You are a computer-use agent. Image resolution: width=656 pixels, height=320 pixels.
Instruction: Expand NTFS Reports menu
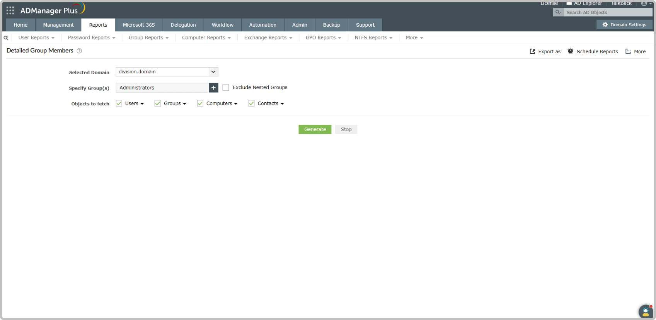click(x=373, y=38)
